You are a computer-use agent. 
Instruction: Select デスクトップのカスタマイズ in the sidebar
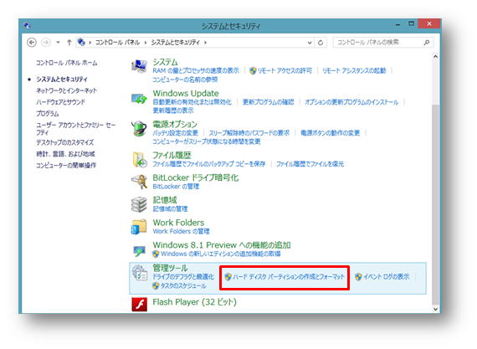pyautogui.click(x=64, y=142)
